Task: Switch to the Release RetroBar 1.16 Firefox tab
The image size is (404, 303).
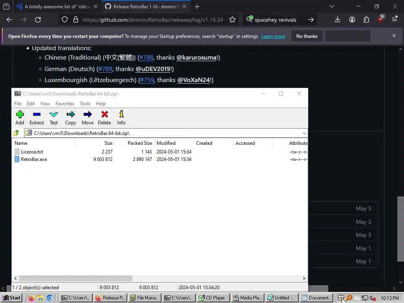Action: (x=146, y=7)
